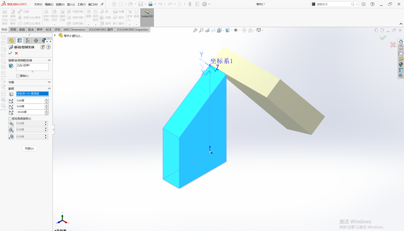404x231 pixels.
Task: Switch to SOLIDWORKS Inspection tab
Action: [133, 30]
